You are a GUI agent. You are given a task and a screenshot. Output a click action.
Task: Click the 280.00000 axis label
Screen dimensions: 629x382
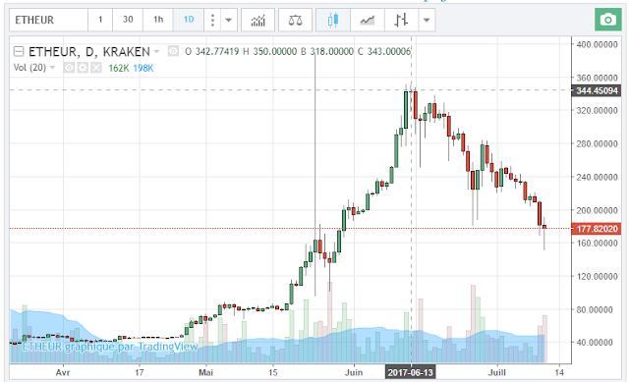[x=597, y=143]
